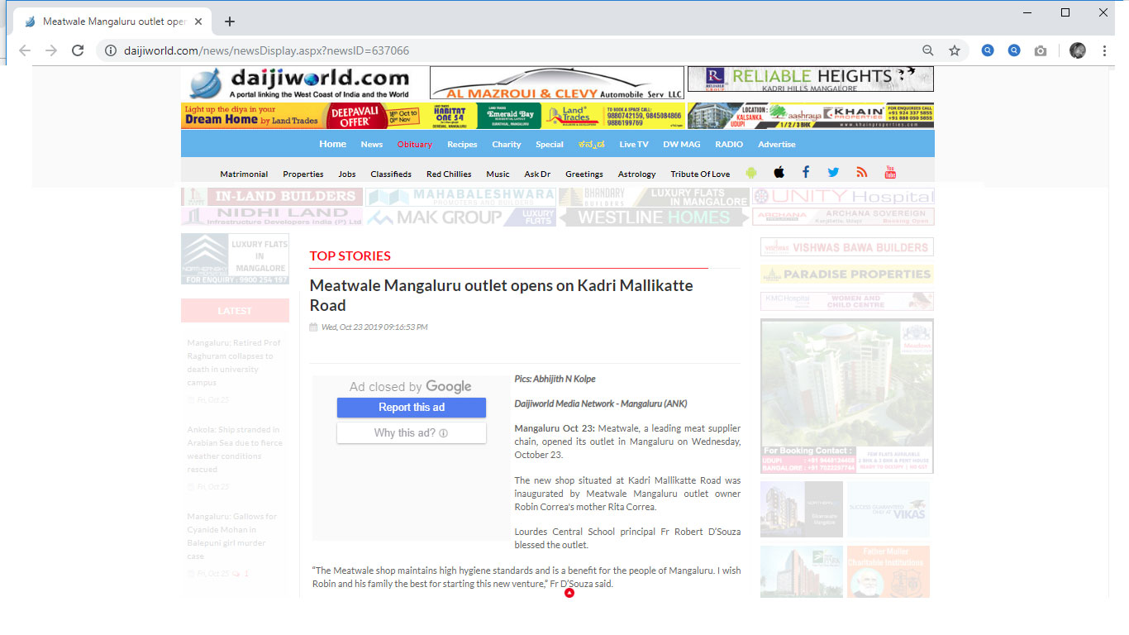Open the RSS feed icon
Screen dimensions: 1129x635
tap(862, 172)
